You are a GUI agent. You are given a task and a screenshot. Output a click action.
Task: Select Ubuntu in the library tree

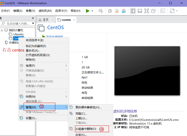click(x=18, y=34)
